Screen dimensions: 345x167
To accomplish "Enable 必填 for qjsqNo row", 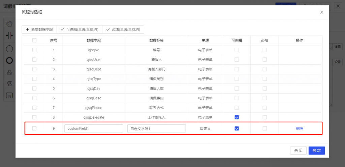I will click(265, 50).
